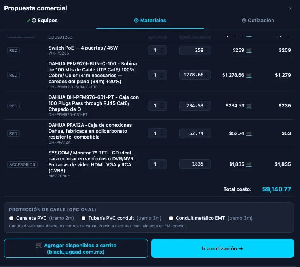Select the Materiales step tab
Viewport: 300px width, 267px height.
pyautogui.click(x=150, y=21)
